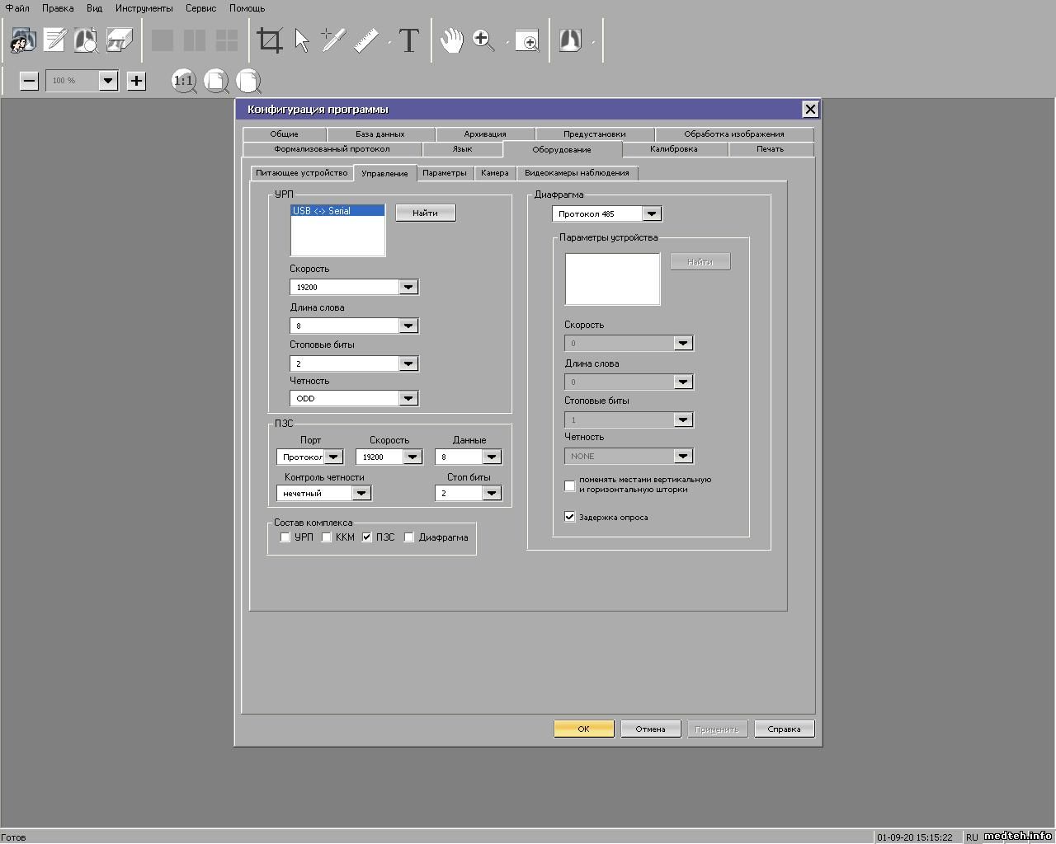This screenshot has height=844, width=1056.
Task: Uncheck the ПЗС checkbox
Action: click(x=367, y=537)
